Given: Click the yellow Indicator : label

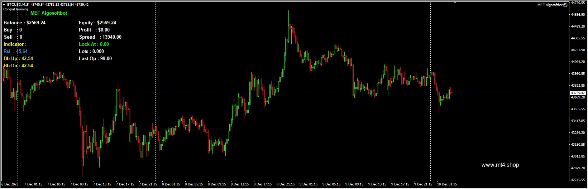Looking at the screenshot, I should [15, 44].
